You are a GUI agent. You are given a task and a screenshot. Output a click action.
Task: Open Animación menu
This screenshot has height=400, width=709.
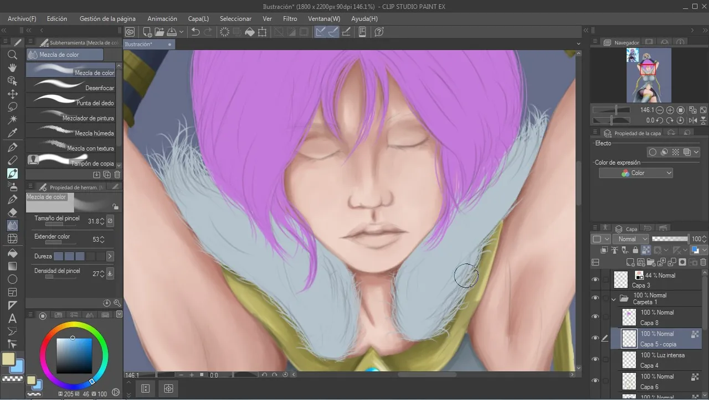[162, 19]
